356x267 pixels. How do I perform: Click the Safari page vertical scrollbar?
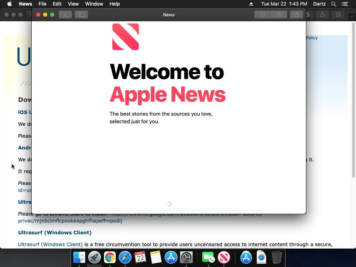tap(353, 100)
